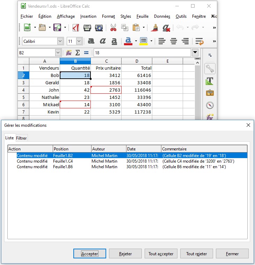255x265 pixels.
Task: Expand the font size dropdown
Action: coord(79,41)
